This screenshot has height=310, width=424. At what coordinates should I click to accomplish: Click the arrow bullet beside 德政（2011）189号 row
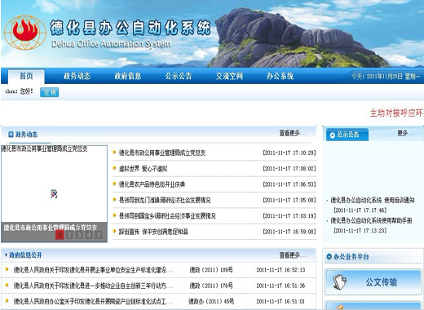click(x=7, y=269)
